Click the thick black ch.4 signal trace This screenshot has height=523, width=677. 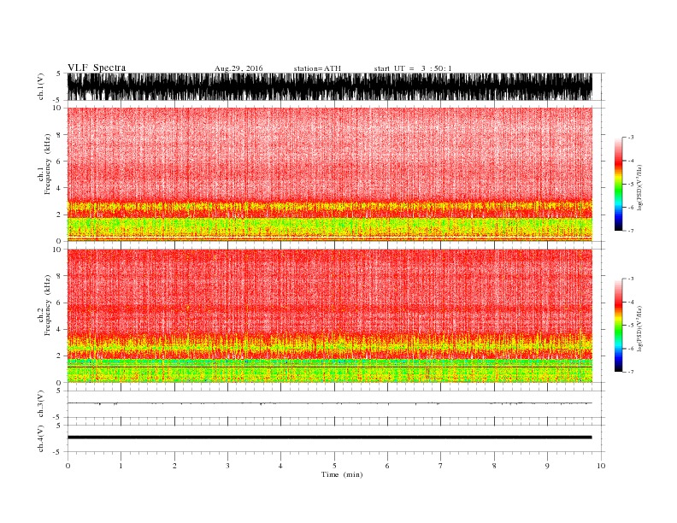(329, 438)
